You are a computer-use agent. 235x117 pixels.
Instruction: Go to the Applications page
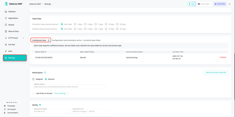[15, 18]
